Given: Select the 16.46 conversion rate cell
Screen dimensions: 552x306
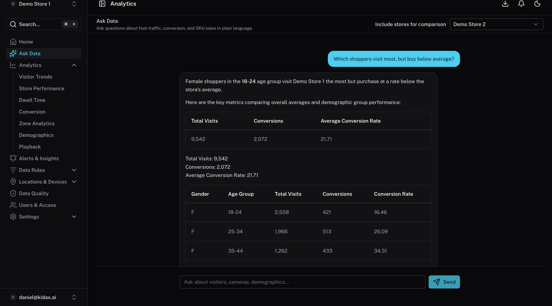Looking at the screenshot, I should pyautogui.click(x=380, y=212).
